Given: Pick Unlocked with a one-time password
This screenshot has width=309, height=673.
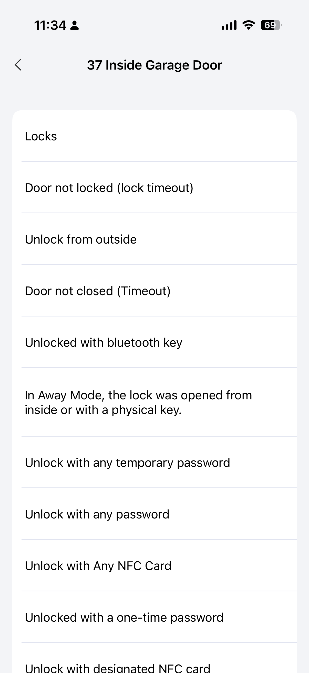Looking at the screenshot, I should pos(154,617).
